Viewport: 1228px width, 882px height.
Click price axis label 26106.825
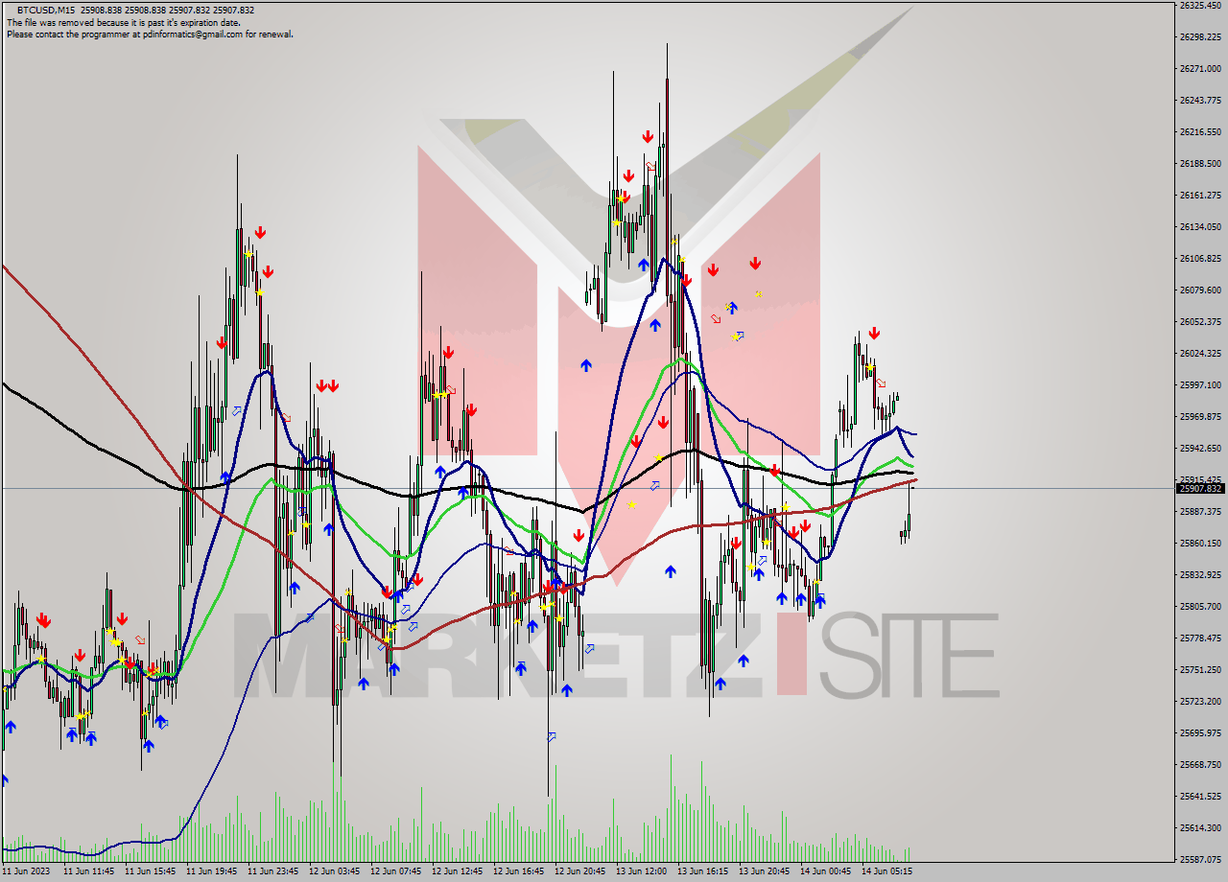point(1200,259)
